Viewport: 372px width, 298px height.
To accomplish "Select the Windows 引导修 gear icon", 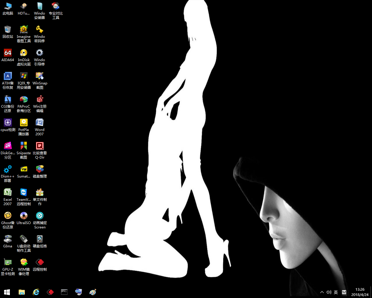I will [x=40, y=57].
